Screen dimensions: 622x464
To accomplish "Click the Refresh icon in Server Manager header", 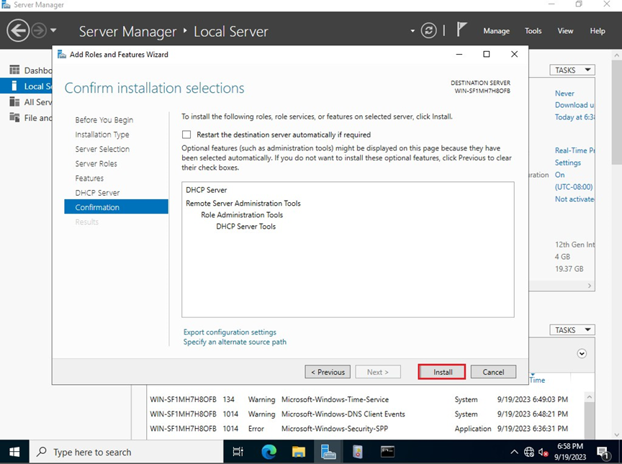I will tap(429, 30).
